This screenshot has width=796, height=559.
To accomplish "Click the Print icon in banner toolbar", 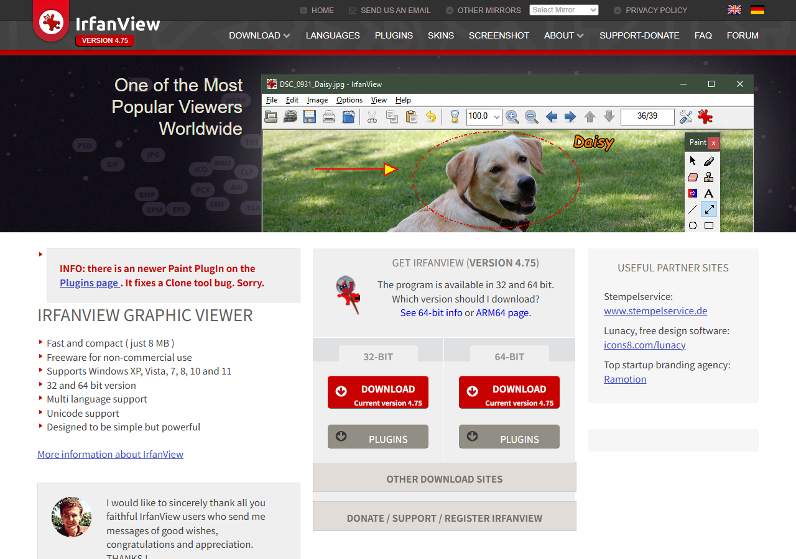I will coord(329,116).
